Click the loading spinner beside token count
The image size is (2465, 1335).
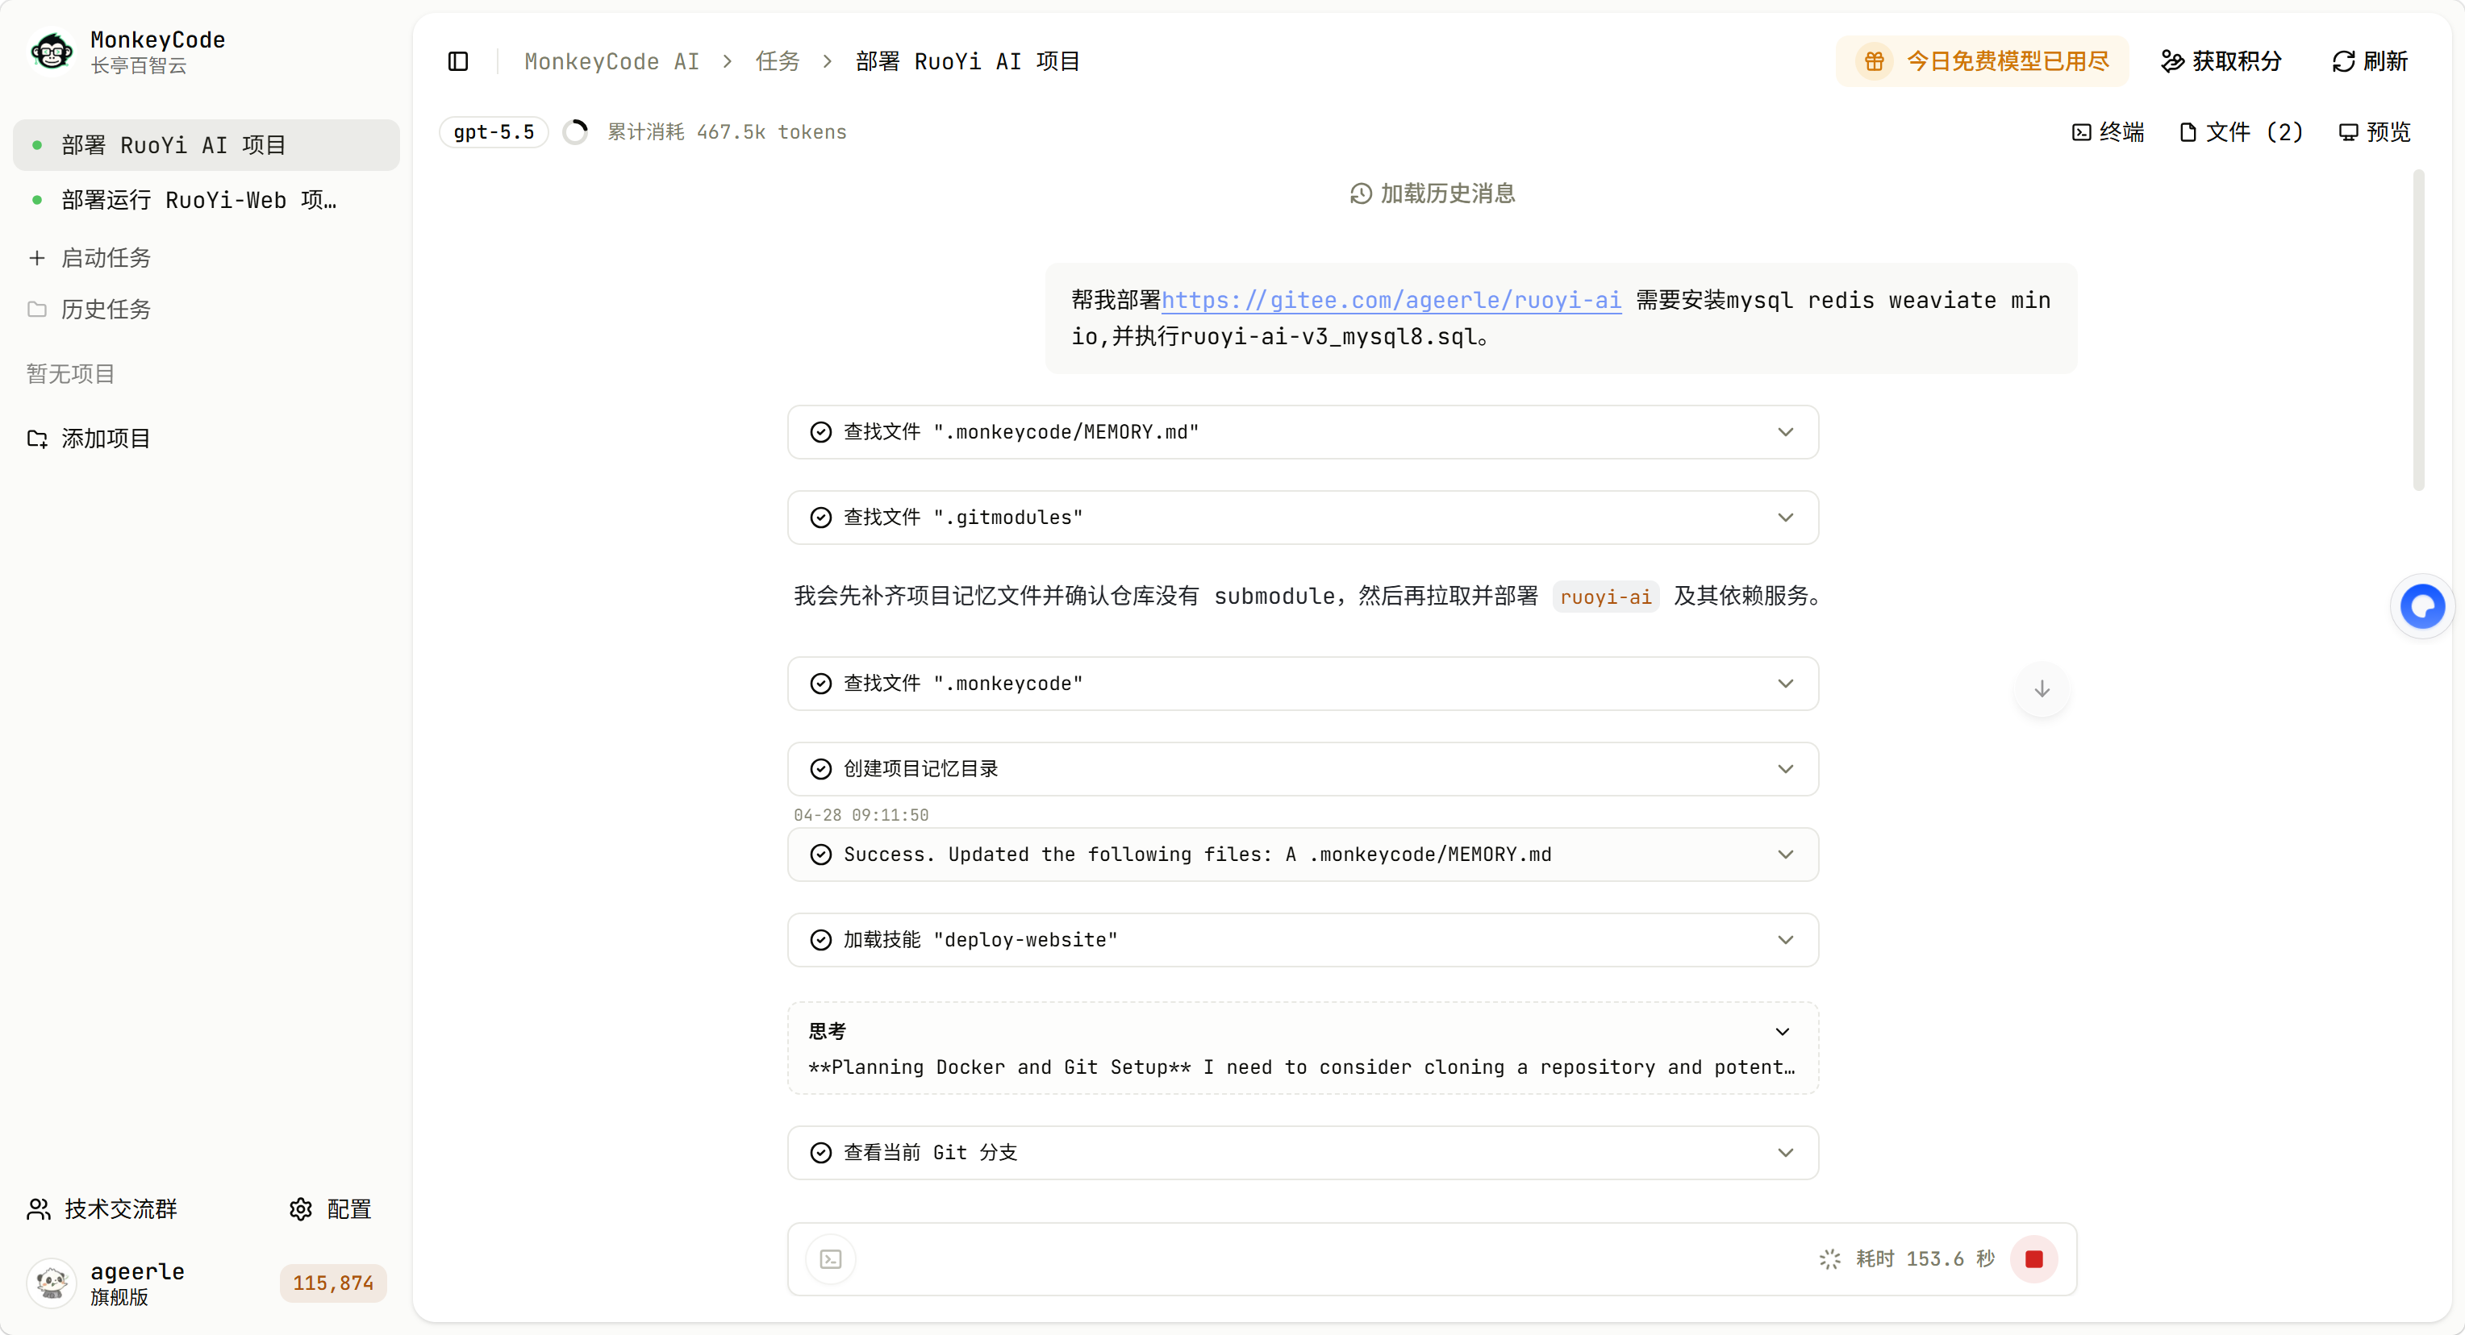[x=575, y=132]
